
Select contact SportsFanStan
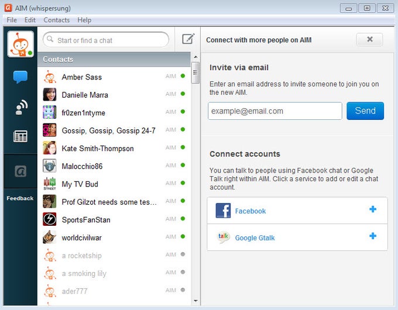coord(114,219)
